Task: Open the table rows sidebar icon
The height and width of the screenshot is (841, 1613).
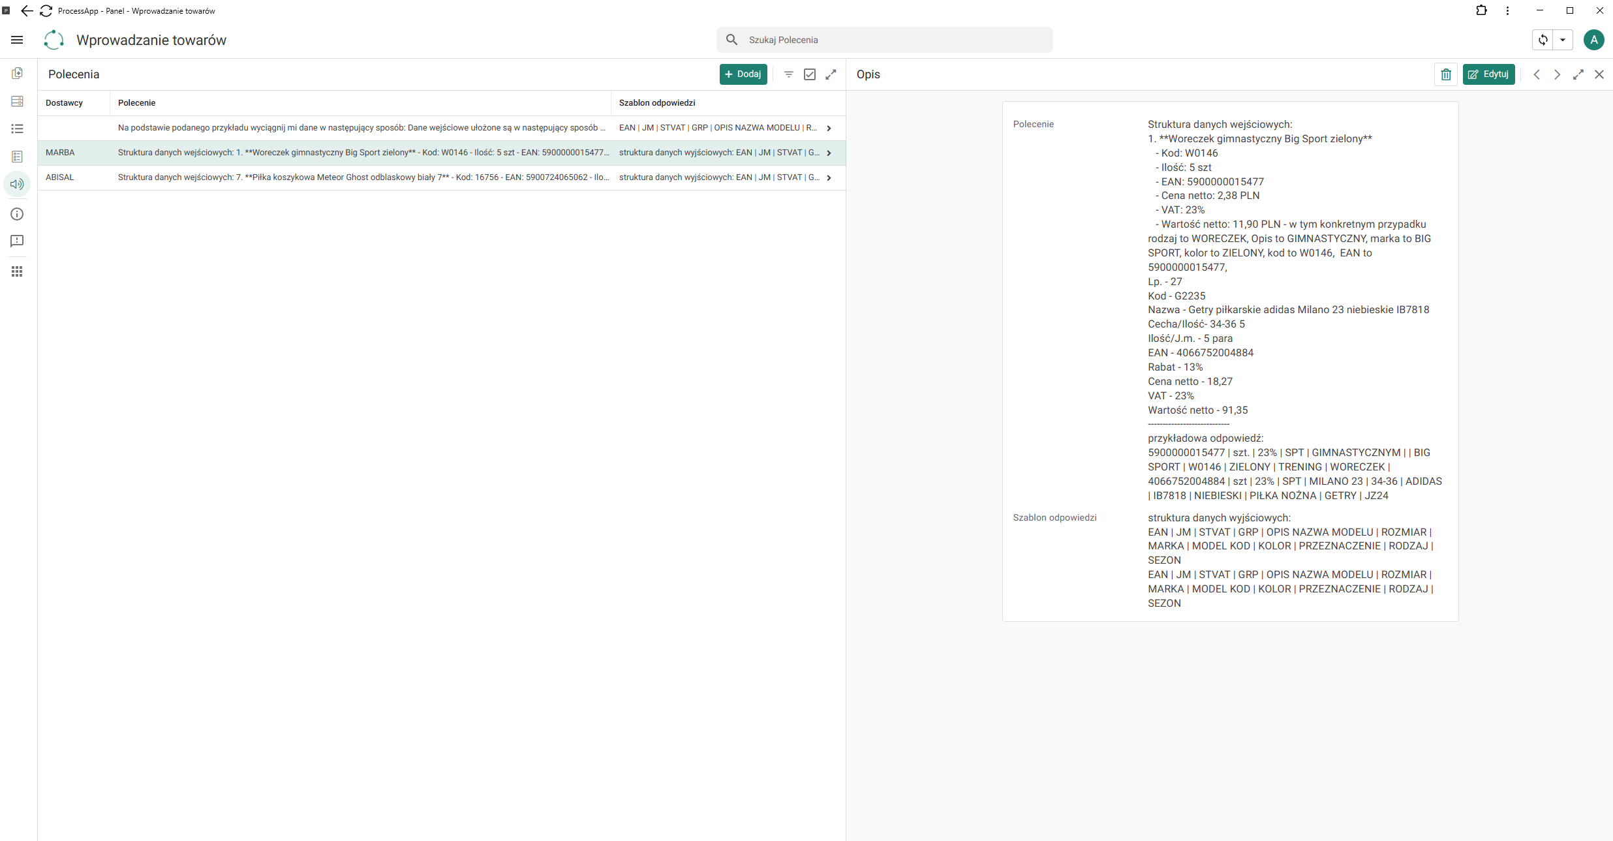Action: 17,101
